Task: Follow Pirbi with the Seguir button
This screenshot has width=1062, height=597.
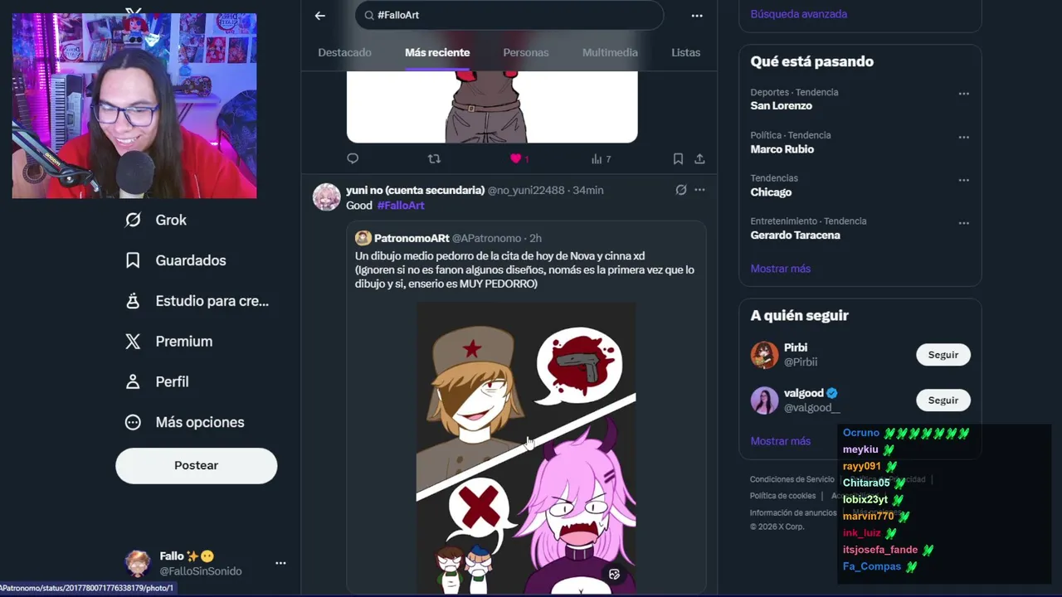Action: (x=943, y=355)
